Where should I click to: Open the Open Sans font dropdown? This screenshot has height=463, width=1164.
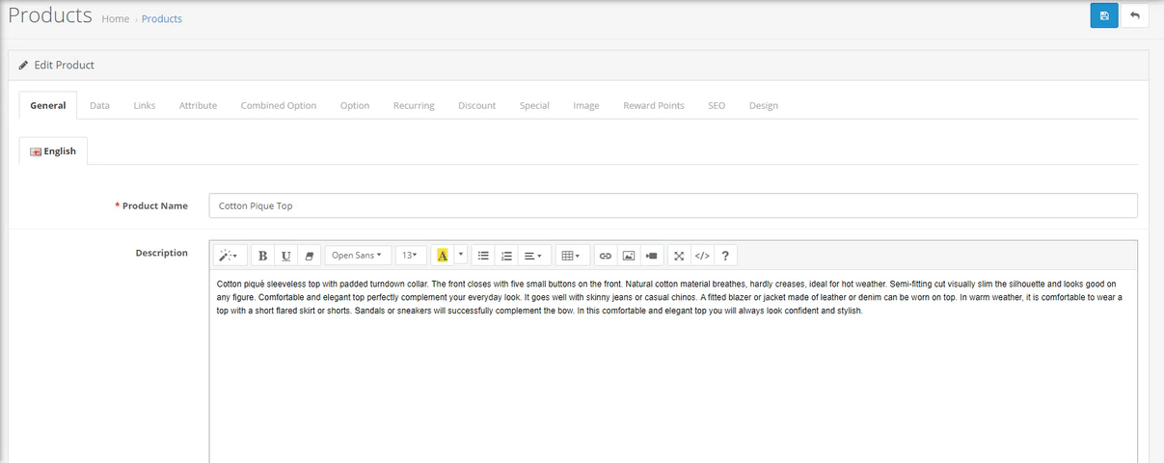(x=357, y=256)
